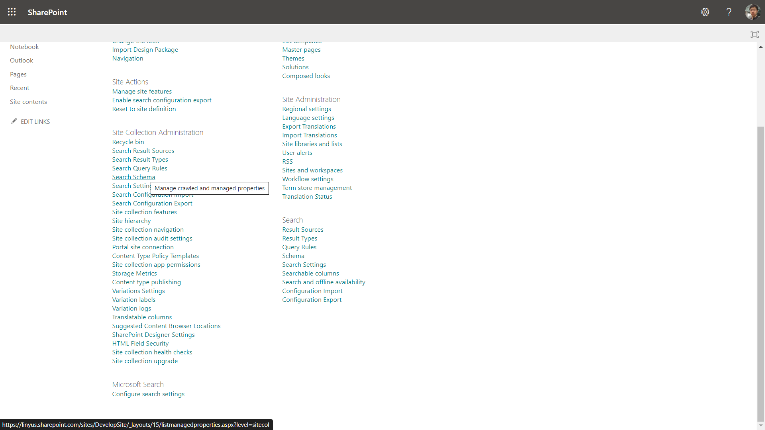Open the app launcher waffle icon

[x=12, y=12]
